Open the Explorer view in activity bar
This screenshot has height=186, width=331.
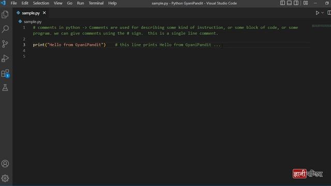click(x=5, y=14)
